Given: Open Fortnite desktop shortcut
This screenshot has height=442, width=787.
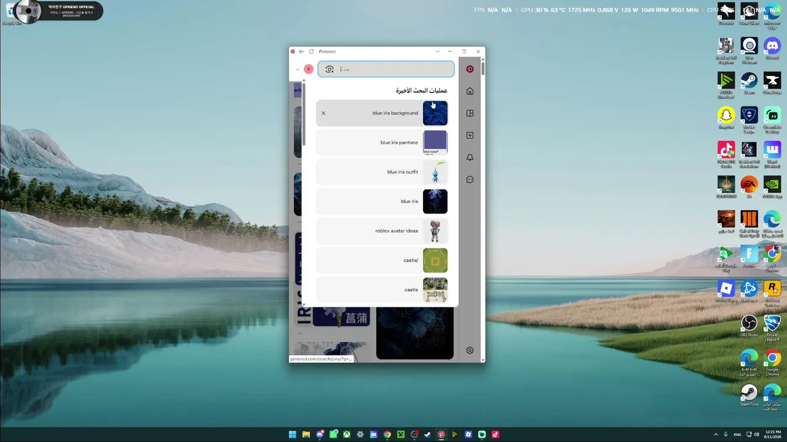Looking at the screenshot, I should pos(749,257).
